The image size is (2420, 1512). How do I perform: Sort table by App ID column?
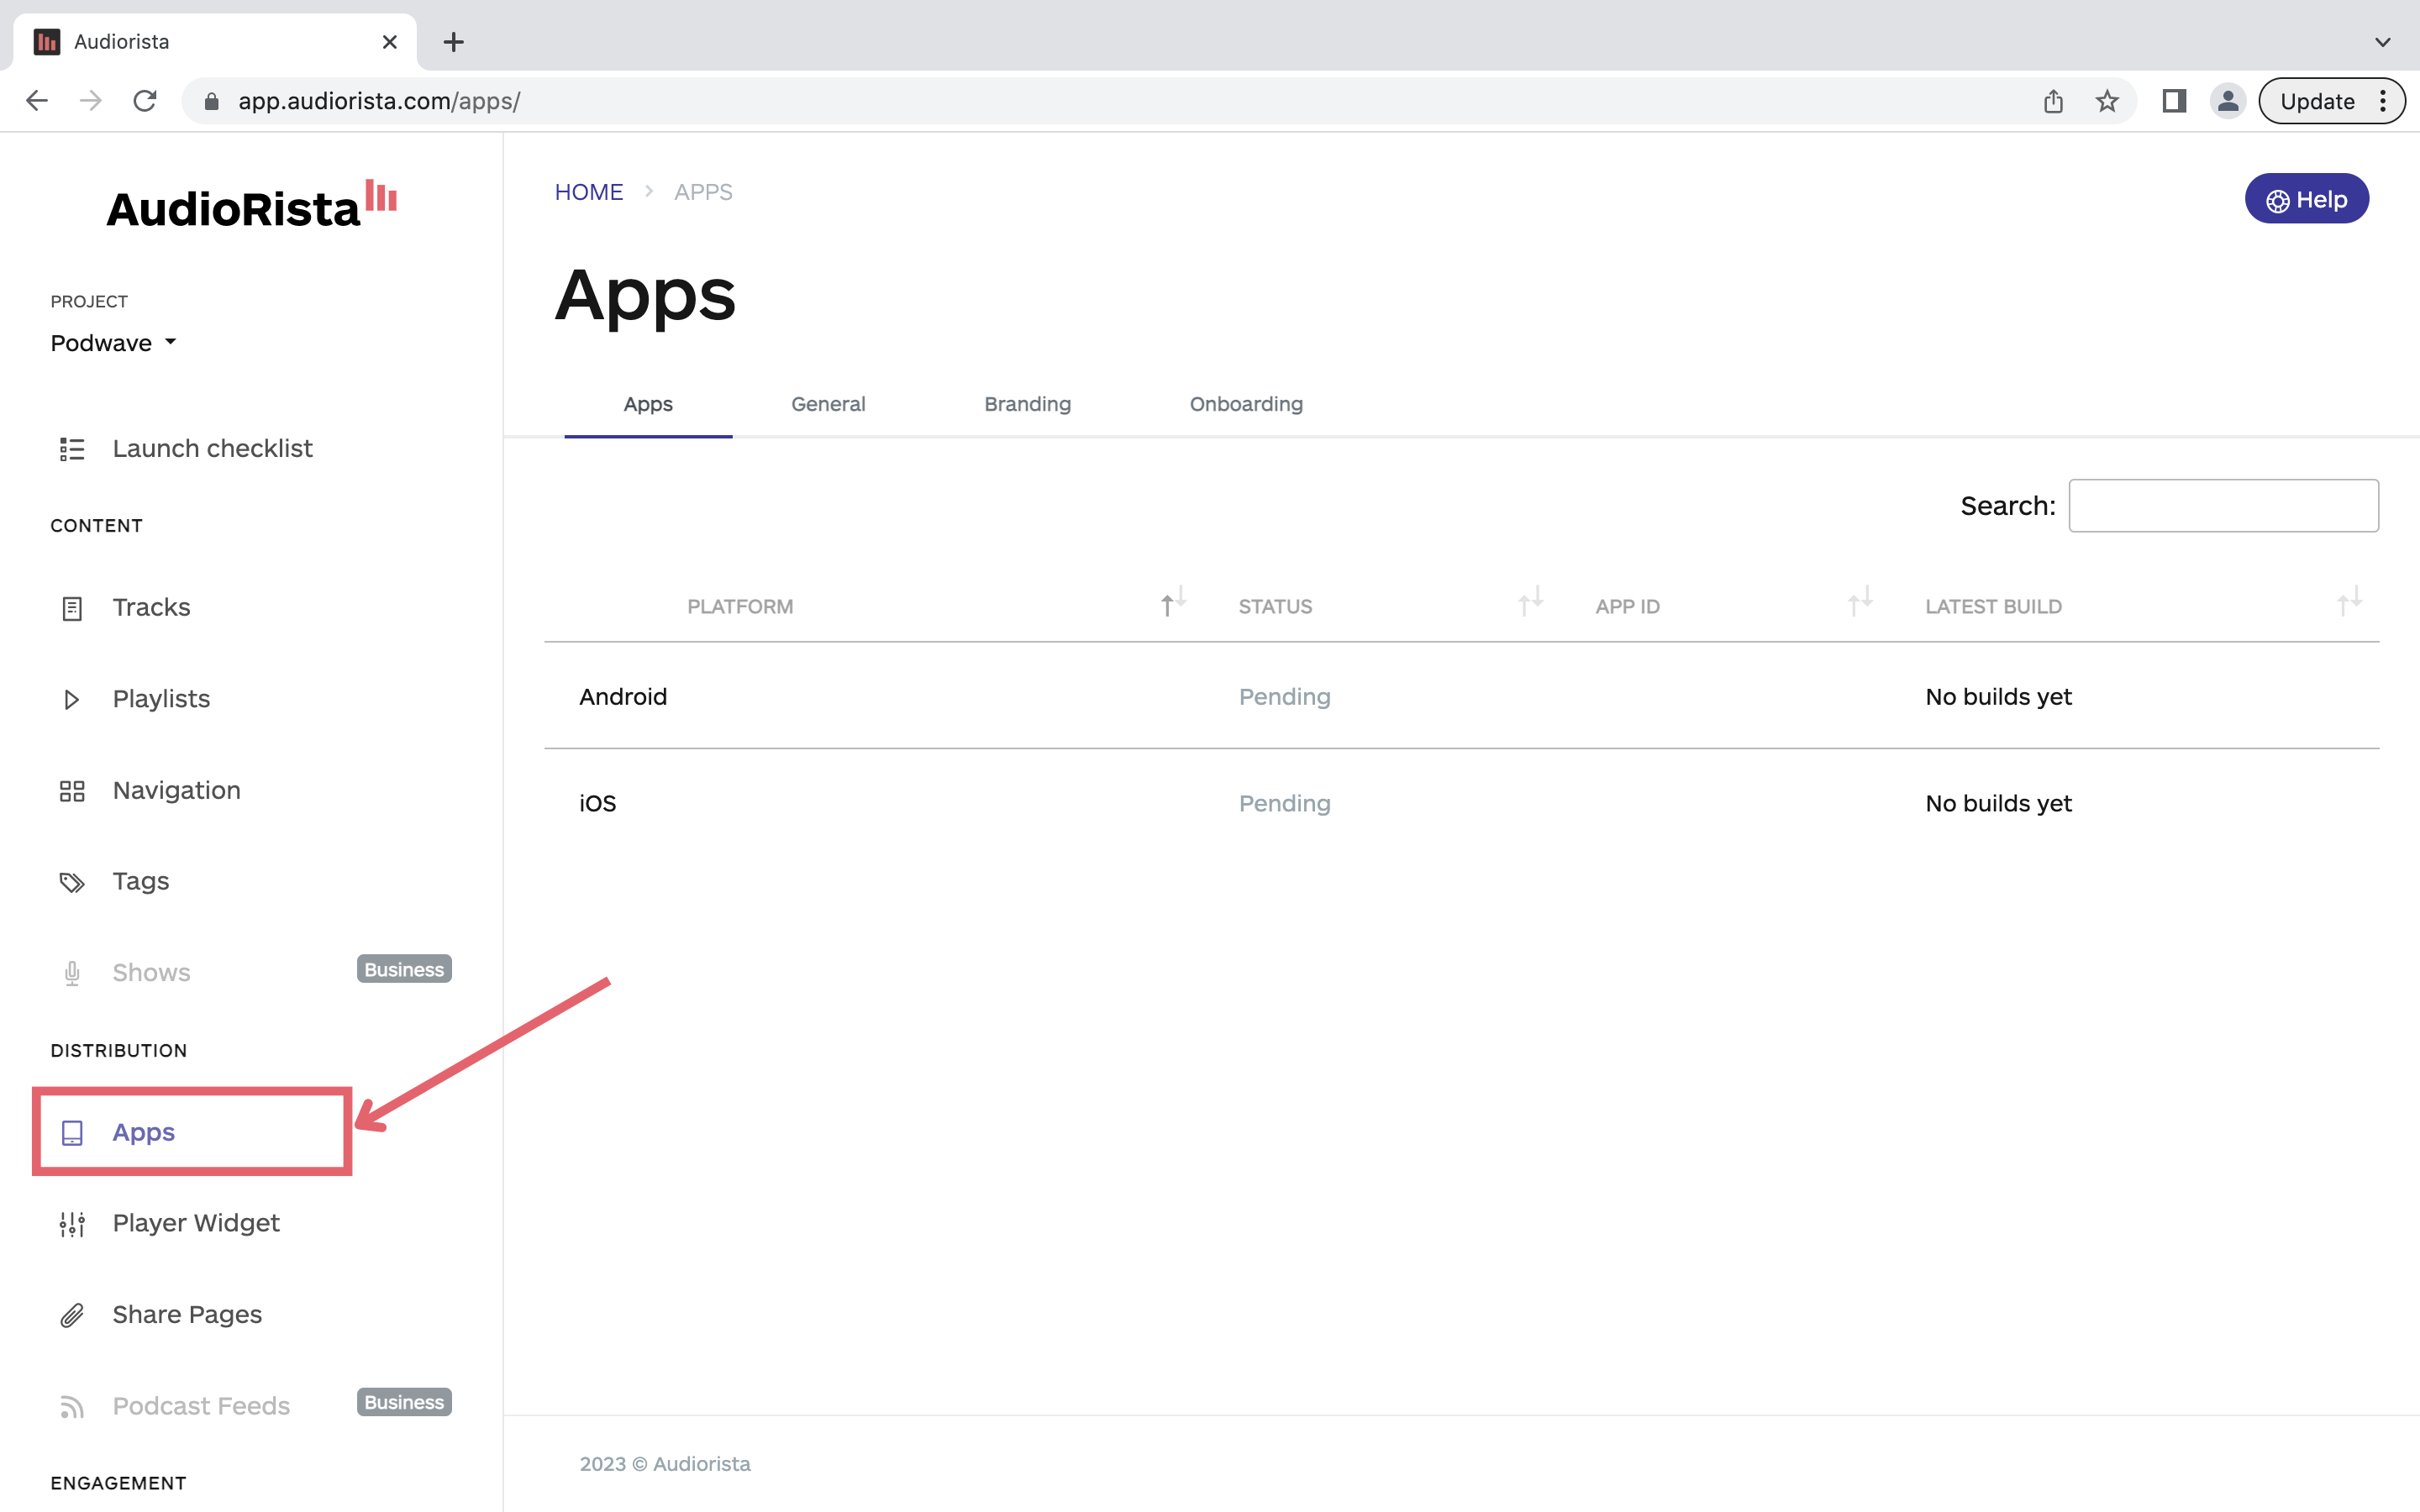[x=1860, y=601]
